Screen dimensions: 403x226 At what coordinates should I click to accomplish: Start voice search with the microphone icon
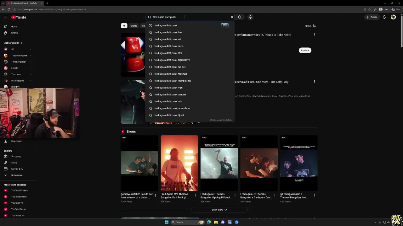pos(250,17)
